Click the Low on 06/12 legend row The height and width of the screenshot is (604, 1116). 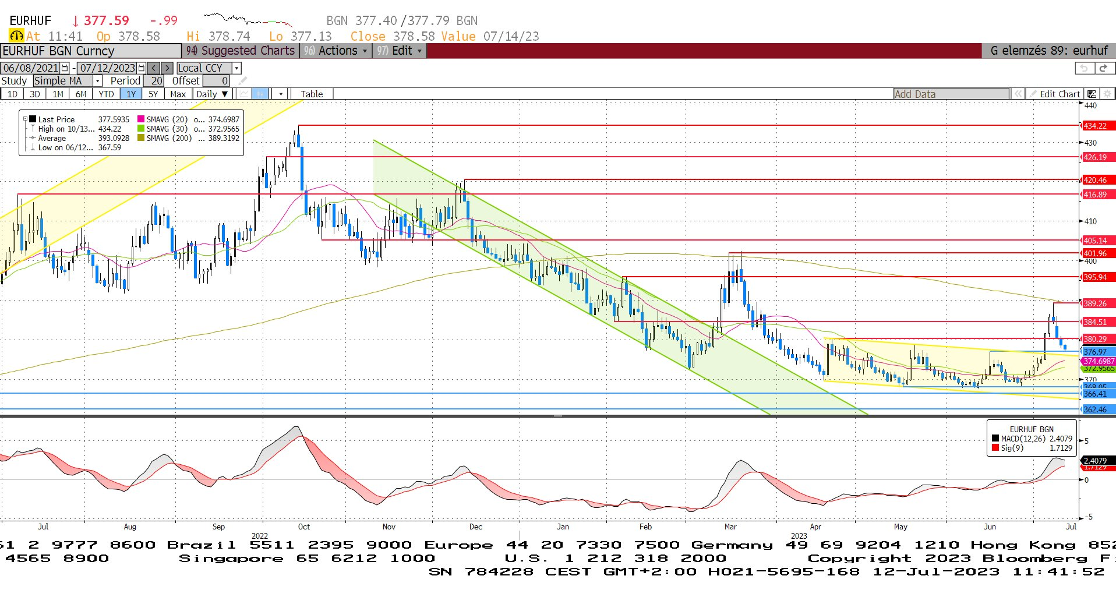coord(76,147)
